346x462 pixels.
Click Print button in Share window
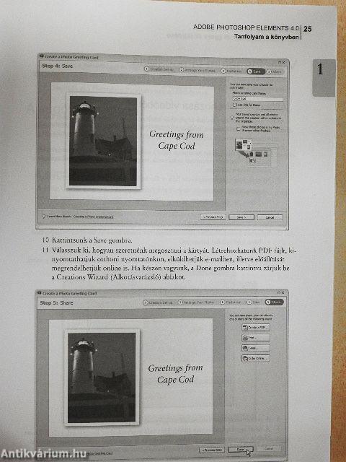(255, 338)
